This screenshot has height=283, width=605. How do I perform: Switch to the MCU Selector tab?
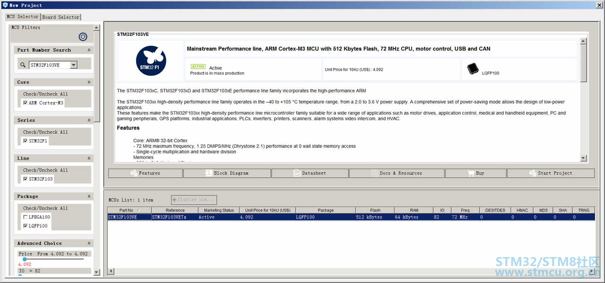click(22, 17)
